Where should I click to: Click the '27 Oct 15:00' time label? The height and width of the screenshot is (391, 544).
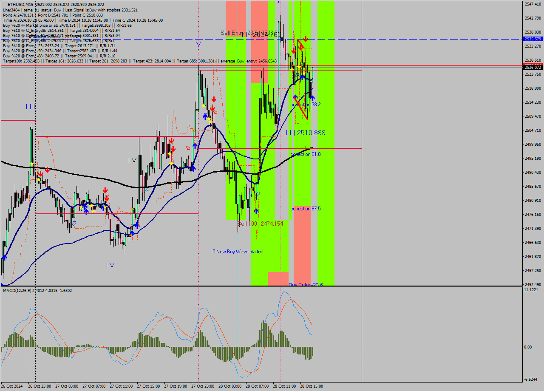(148, 386)
